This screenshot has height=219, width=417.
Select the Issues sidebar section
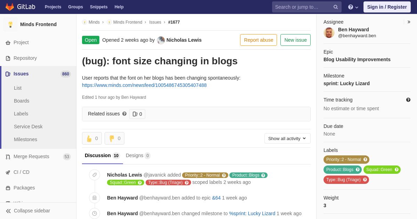(x=38, y=74)
